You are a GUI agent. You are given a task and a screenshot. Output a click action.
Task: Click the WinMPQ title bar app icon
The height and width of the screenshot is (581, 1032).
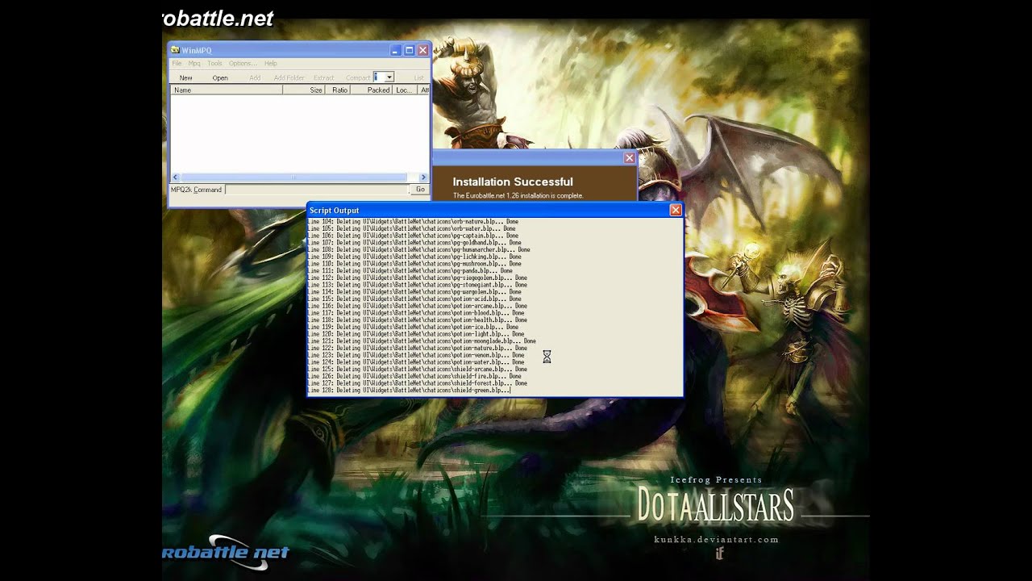click(x=175, y=50)
